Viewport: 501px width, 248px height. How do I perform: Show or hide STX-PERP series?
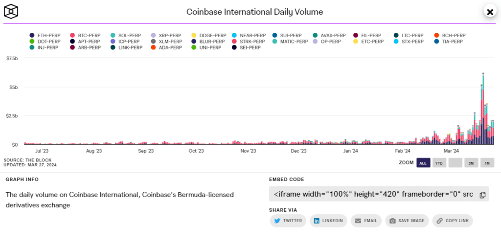pos(409,42)
